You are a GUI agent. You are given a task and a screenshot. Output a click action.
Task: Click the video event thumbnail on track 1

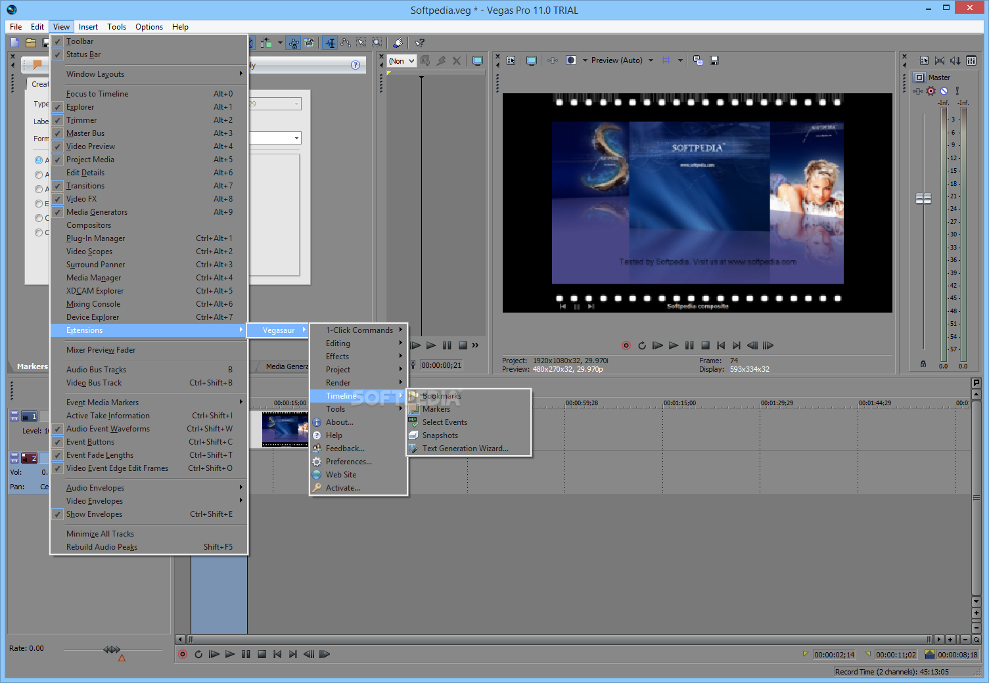pos(285,429)
